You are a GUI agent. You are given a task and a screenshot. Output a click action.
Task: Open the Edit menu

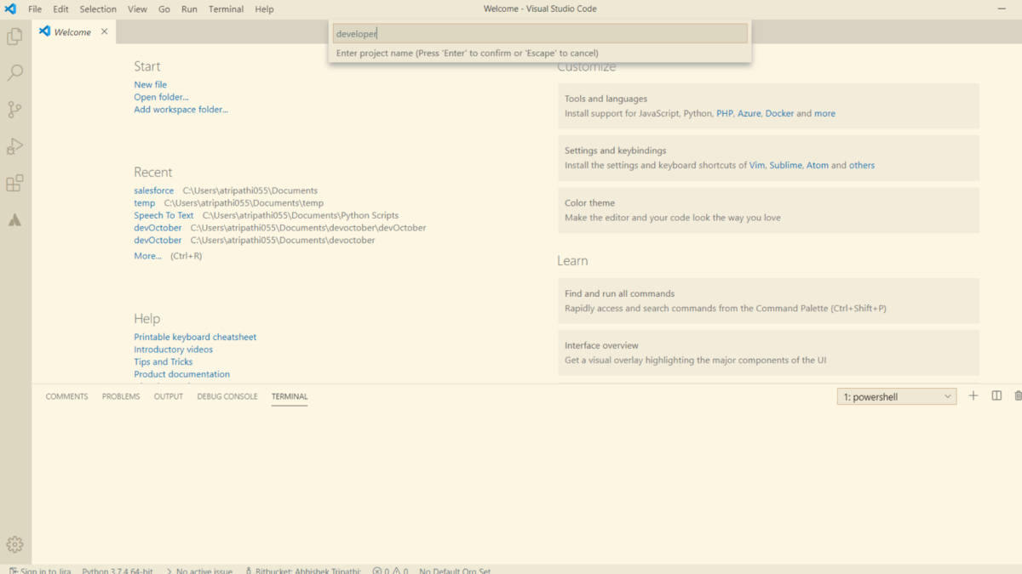[60, 9]
